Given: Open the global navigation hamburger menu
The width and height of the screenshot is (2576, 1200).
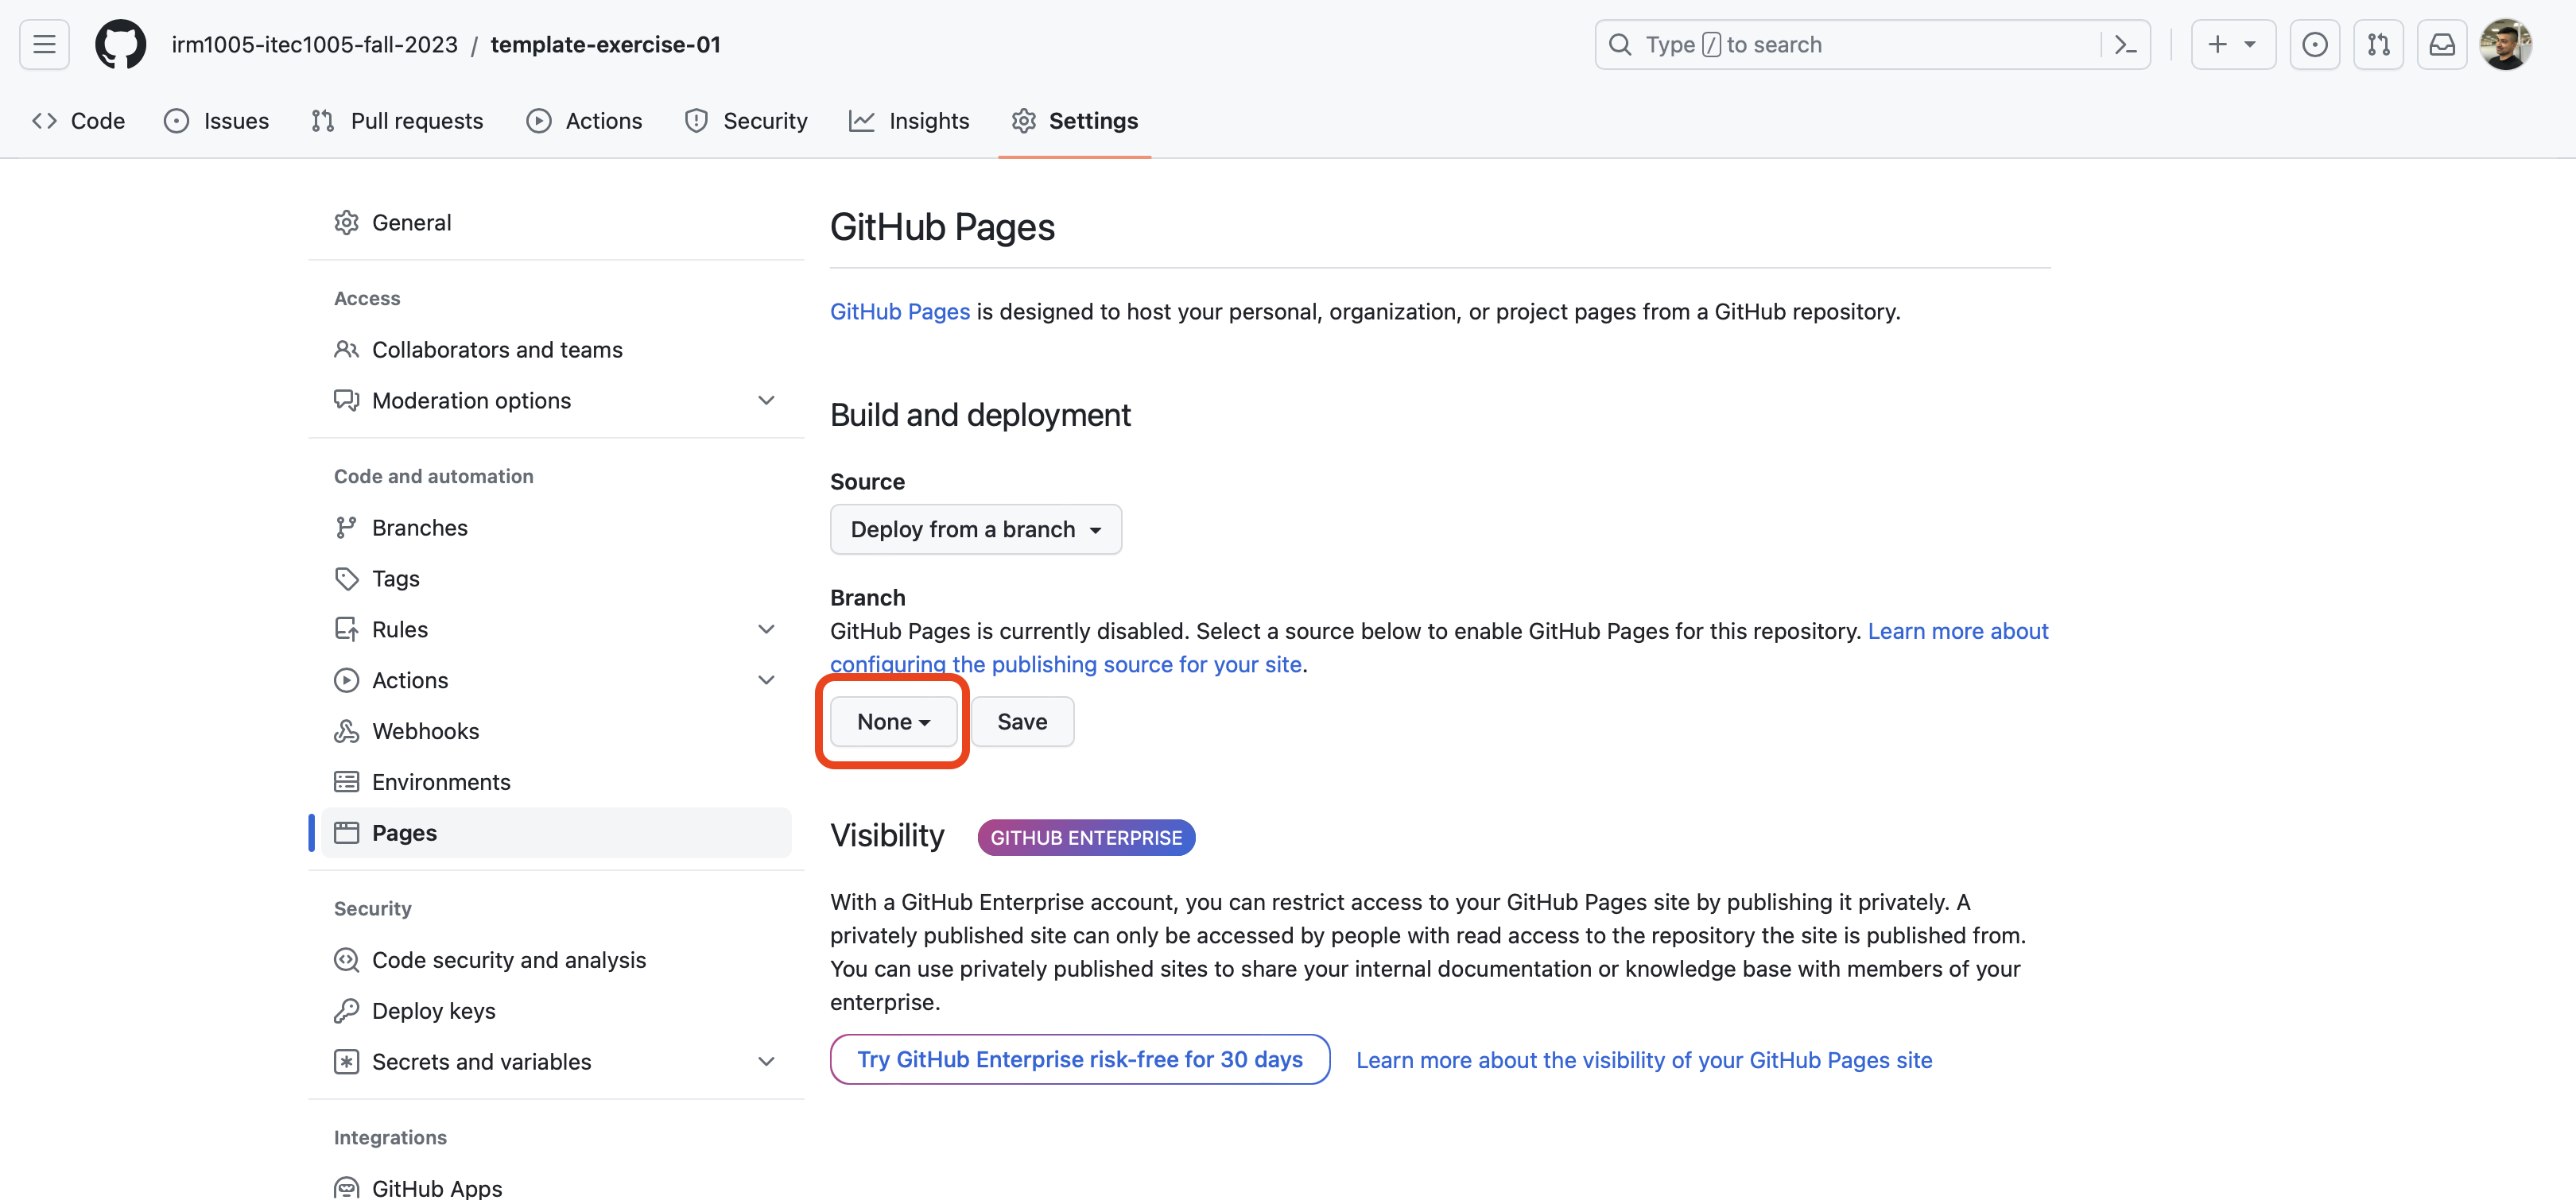Looking at the screenshot, I should pos(43,44).
